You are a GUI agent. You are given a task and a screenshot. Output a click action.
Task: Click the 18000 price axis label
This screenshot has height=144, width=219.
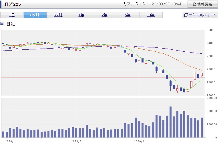[x=211, y=82]
